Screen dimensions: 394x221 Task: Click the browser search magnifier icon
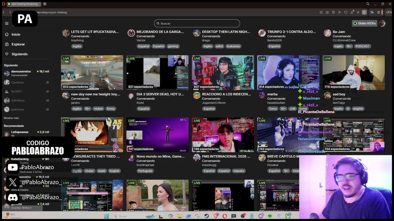(x=368, y=4)
